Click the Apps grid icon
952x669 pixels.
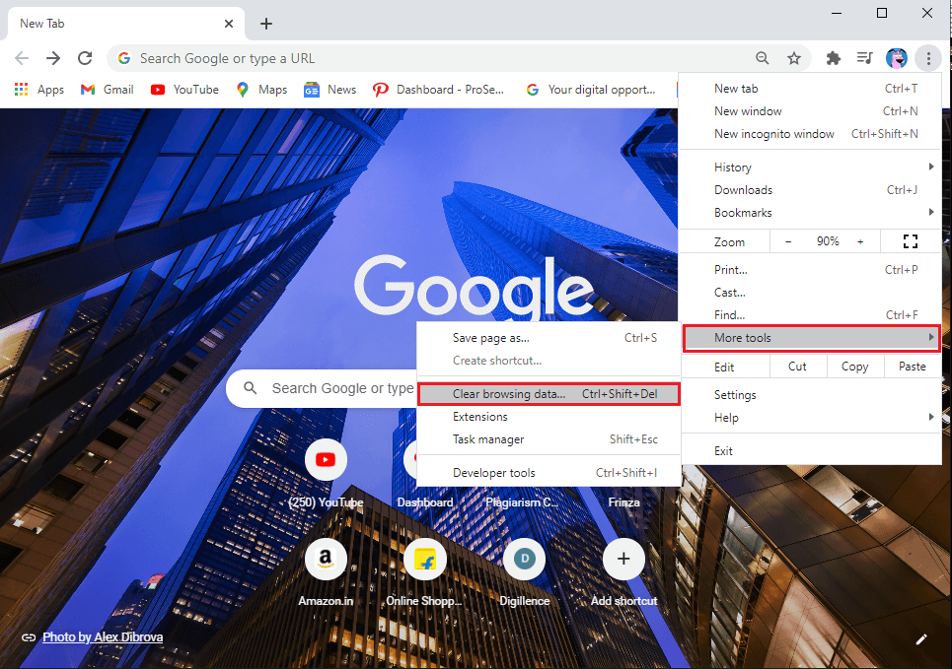click(x=21, y=89)
